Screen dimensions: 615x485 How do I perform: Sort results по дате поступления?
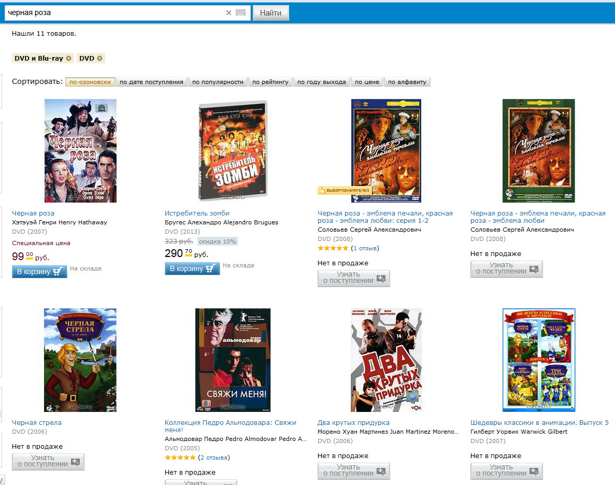pos(151,82)
